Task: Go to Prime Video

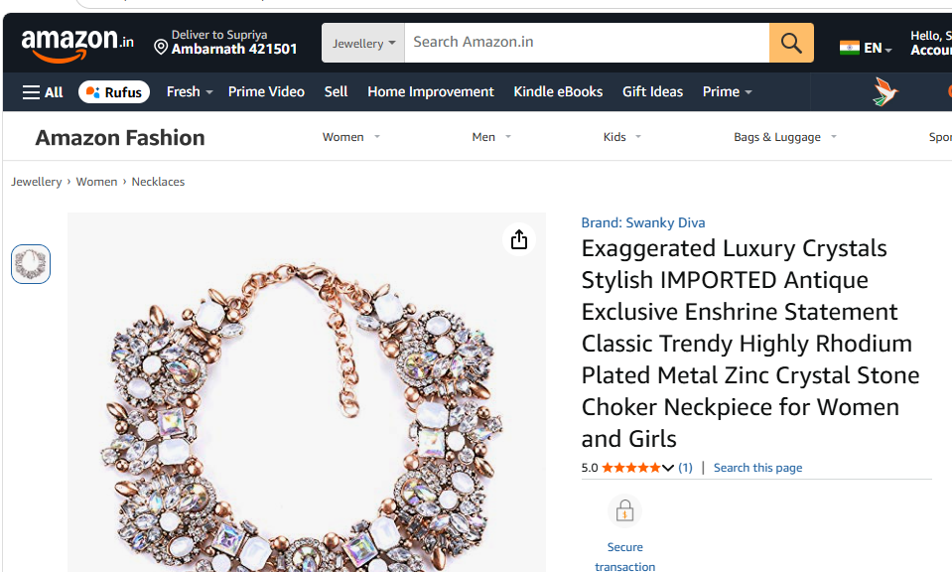Action: pos(266,91)
